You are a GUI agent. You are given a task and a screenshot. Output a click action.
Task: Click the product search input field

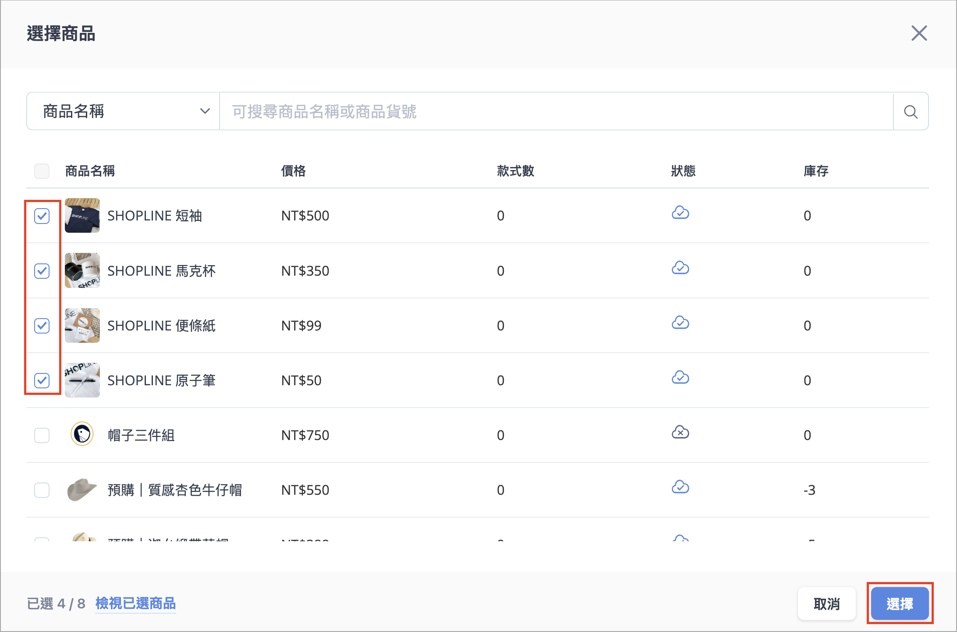pos(556,112)
